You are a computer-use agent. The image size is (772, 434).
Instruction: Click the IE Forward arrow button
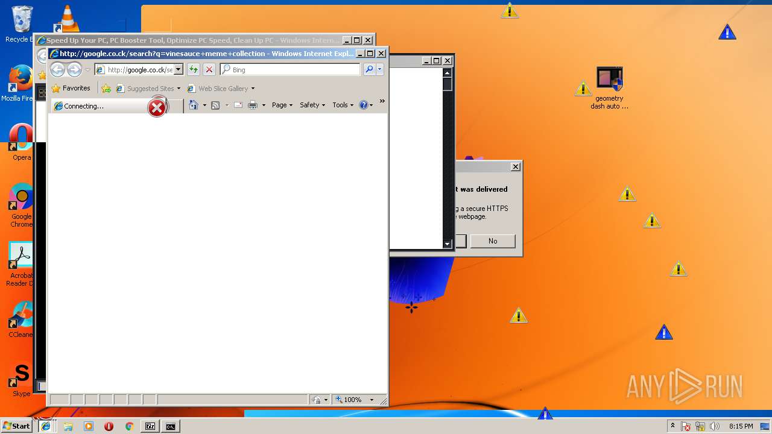pyautogui.click(x=74, y=70)
